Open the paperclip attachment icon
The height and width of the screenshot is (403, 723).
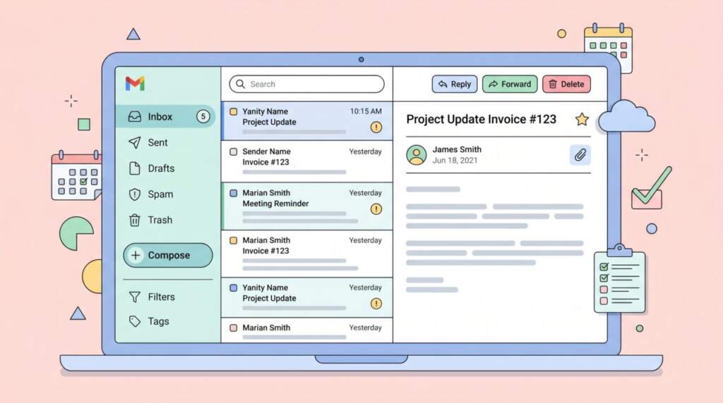pos(580,155)
